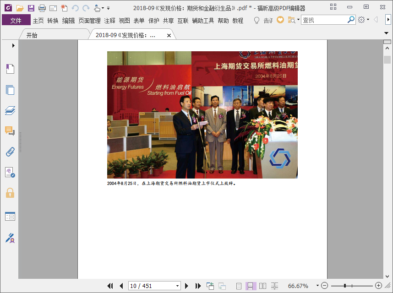This screenshot has width=393, height=293.
Task: Open the 主页 ribbon tab
Action: tap(38, 21)
